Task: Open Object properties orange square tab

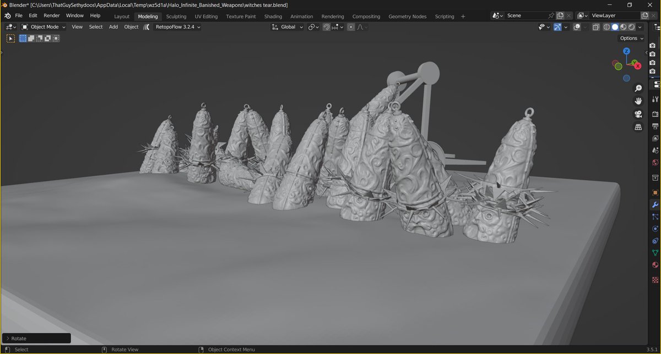Action: tap(655, 193)
